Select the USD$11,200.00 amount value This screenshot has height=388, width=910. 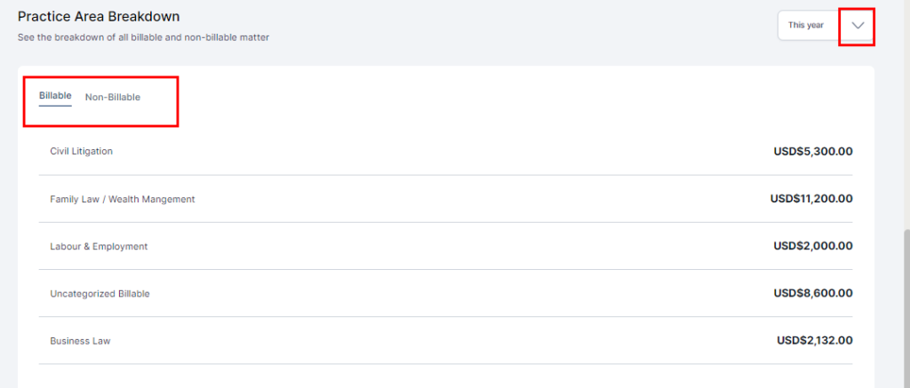tap(811, 199)
